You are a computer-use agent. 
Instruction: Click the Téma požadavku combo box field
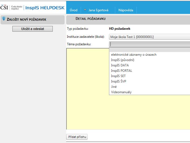(x=150, y=44)
